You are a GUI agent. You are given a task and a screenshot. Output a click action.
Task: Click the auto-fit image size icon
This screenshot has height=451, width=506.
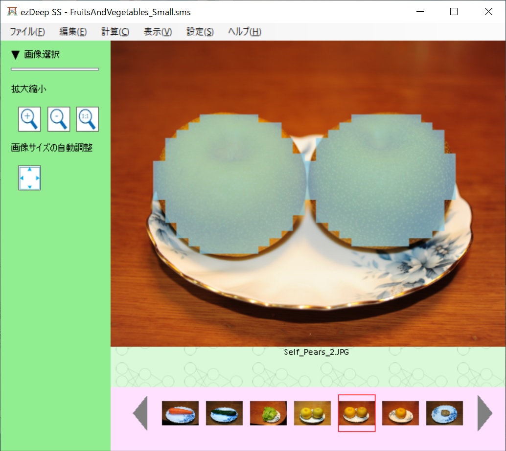29,178
